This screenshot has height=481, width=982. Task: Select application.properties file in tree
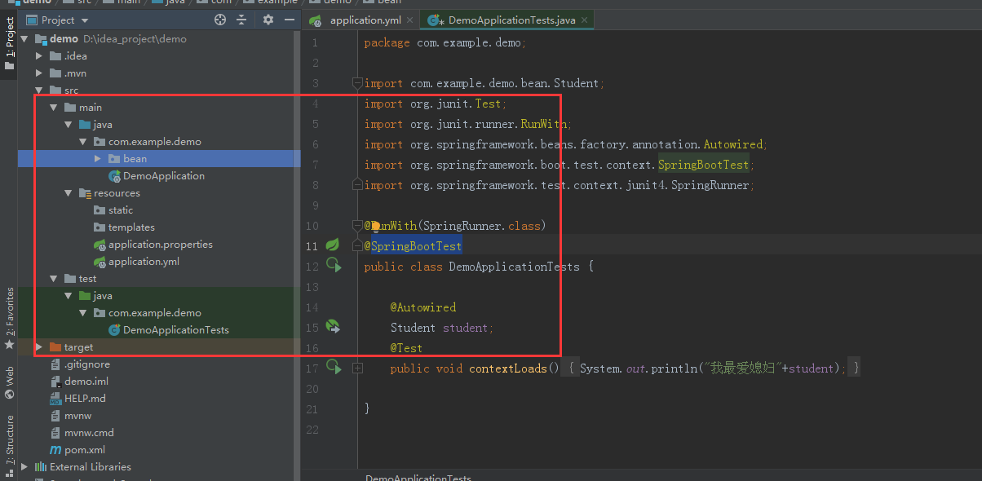160,244
